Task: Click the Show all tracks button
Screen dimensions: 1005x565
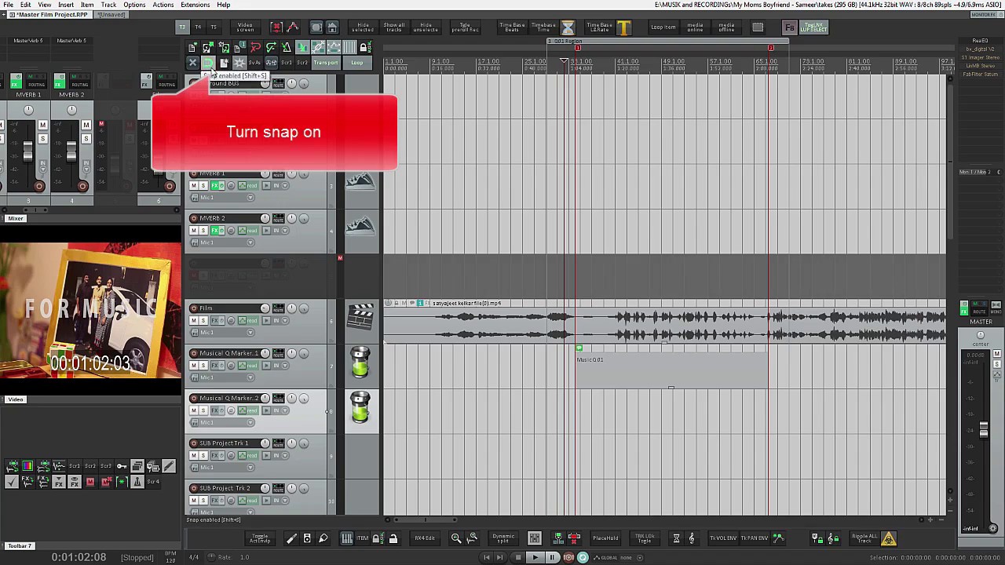Action: pos(394,27)
